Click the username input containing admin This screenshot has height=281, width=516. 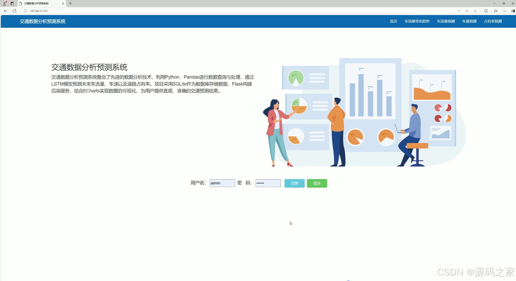pos(222,183)
